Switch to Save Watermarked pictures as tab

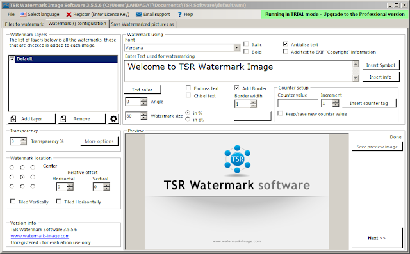[142, 24]
